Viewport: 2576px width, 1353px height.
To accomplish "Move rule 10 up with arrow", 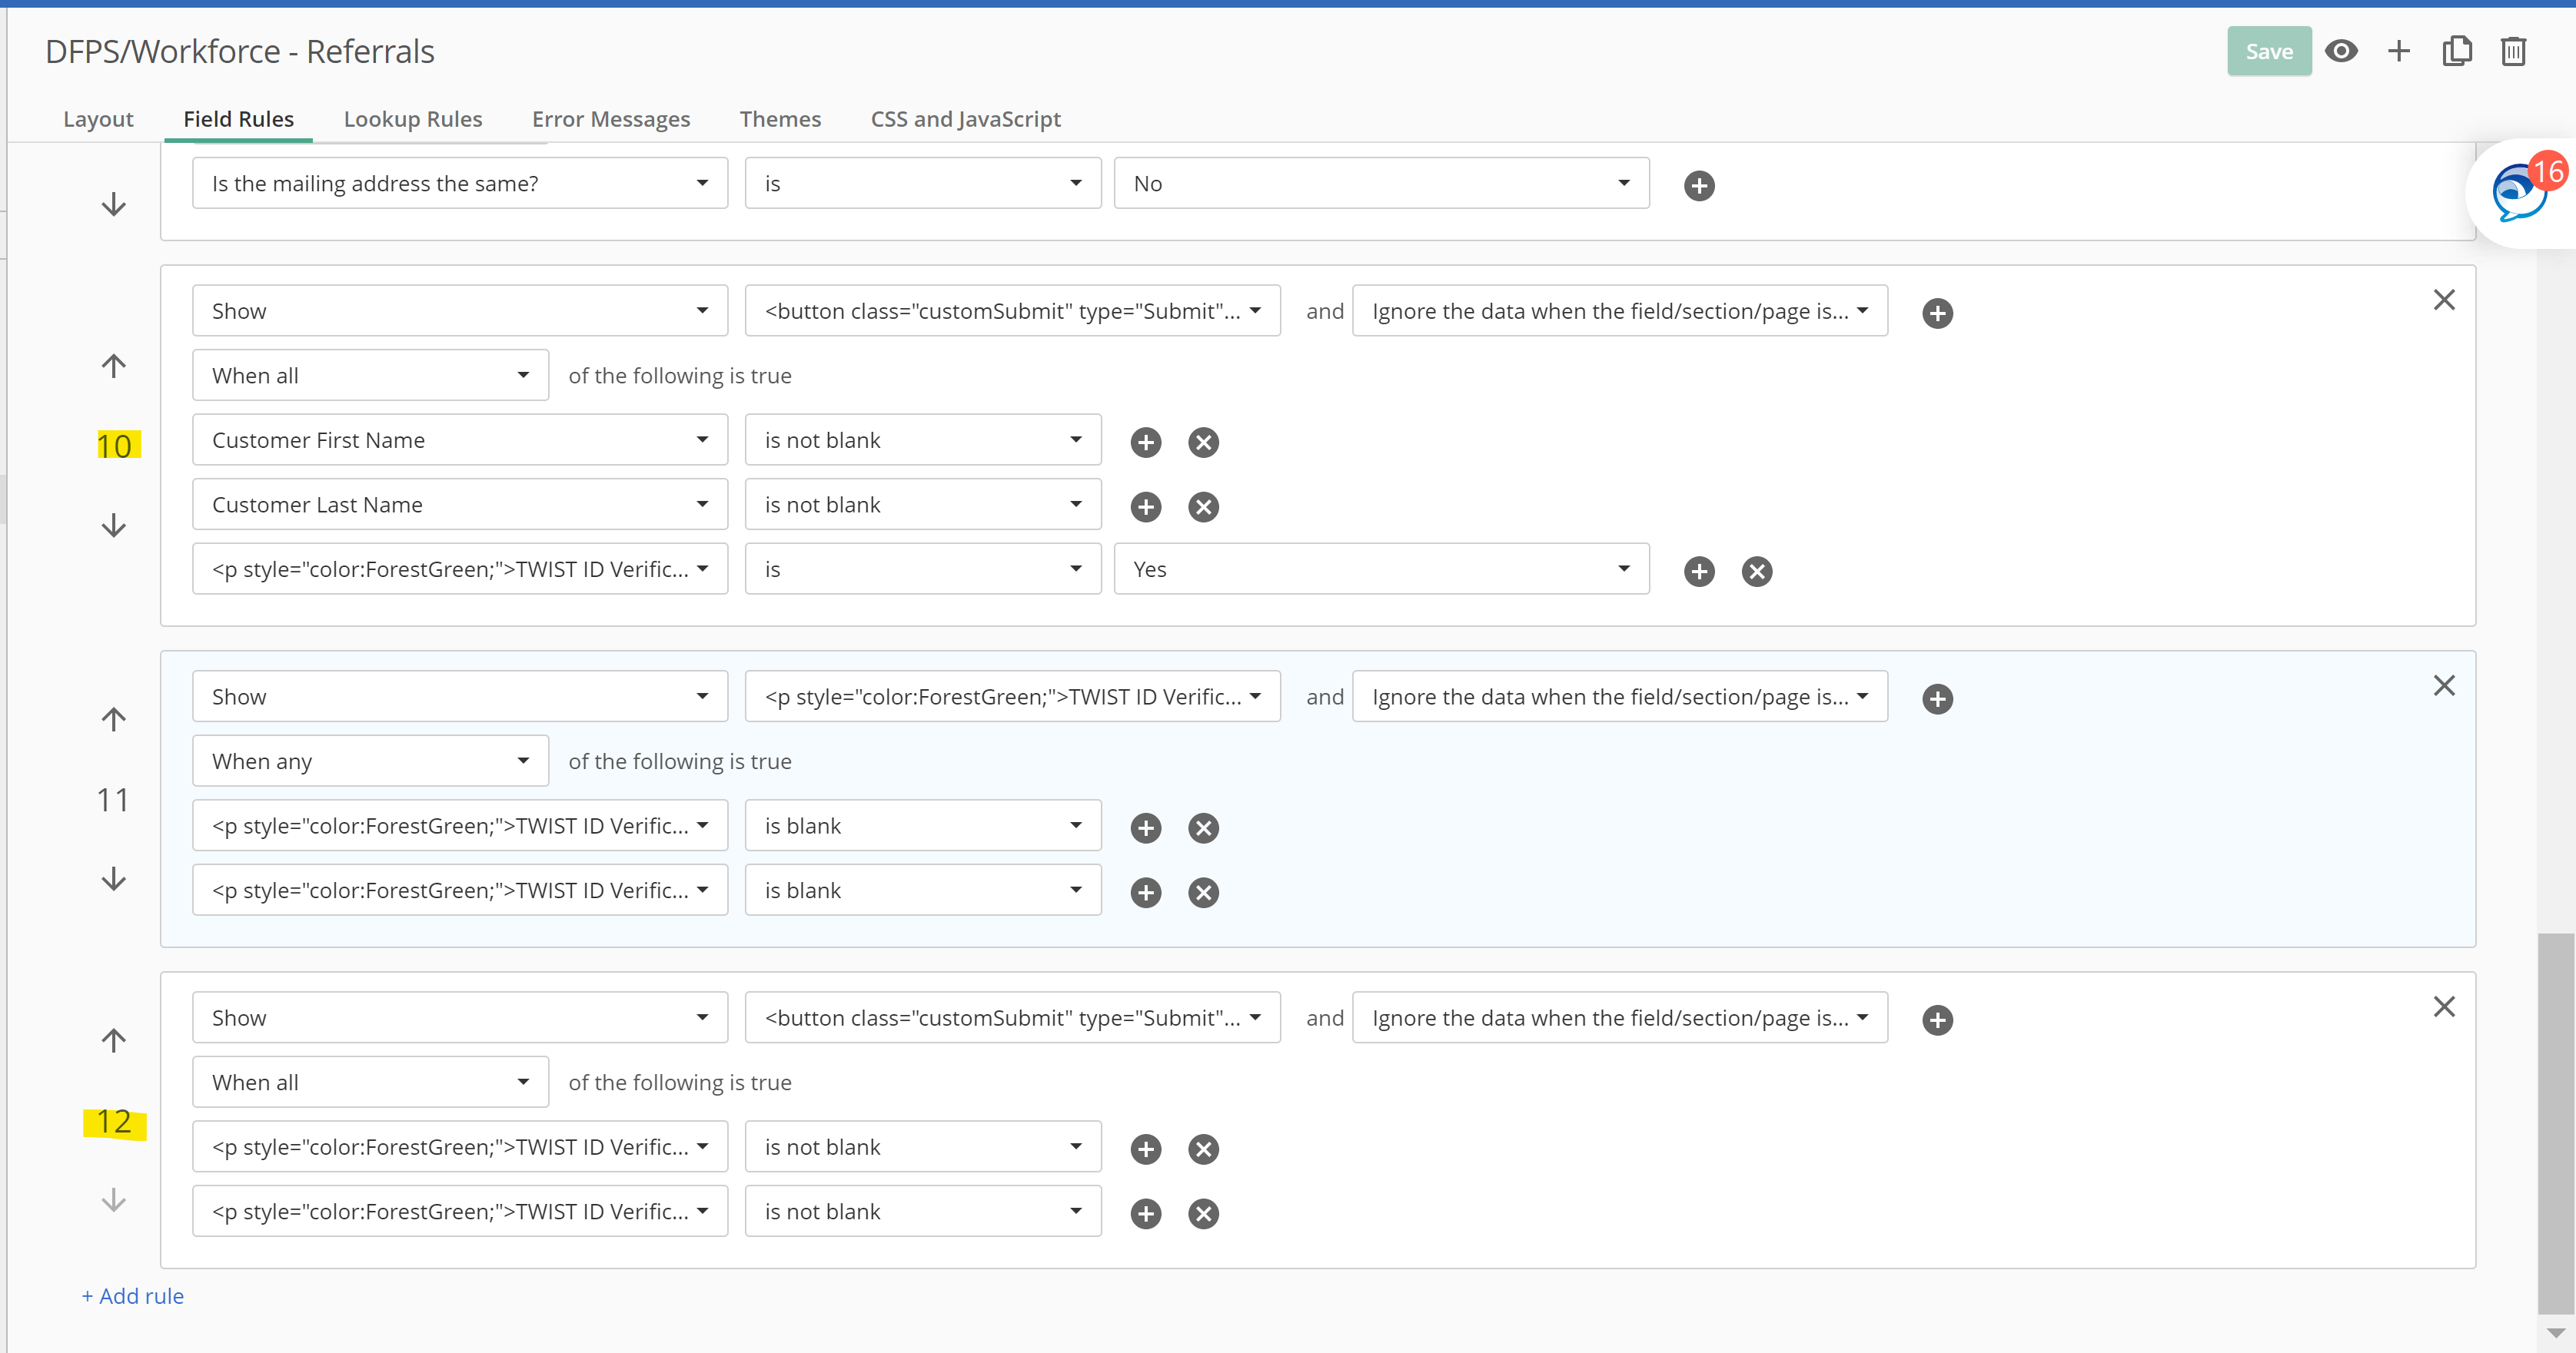I will point(114,366).
